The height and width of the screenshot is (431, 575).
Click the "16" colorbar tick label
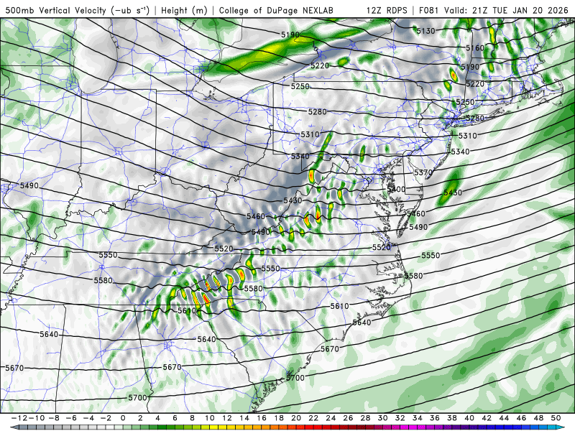pos(262,418)
